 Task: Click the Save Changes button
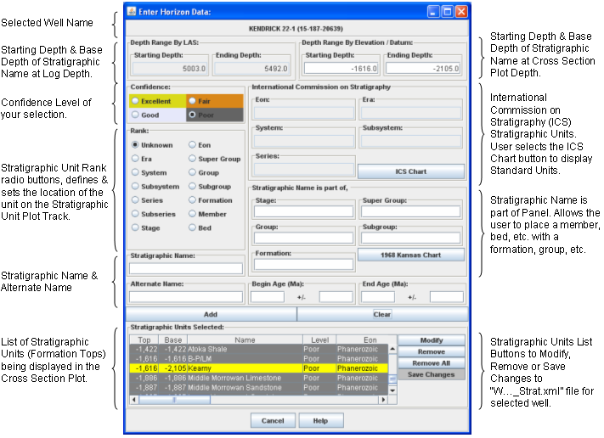pyautogui.click(x=432, y=374)
